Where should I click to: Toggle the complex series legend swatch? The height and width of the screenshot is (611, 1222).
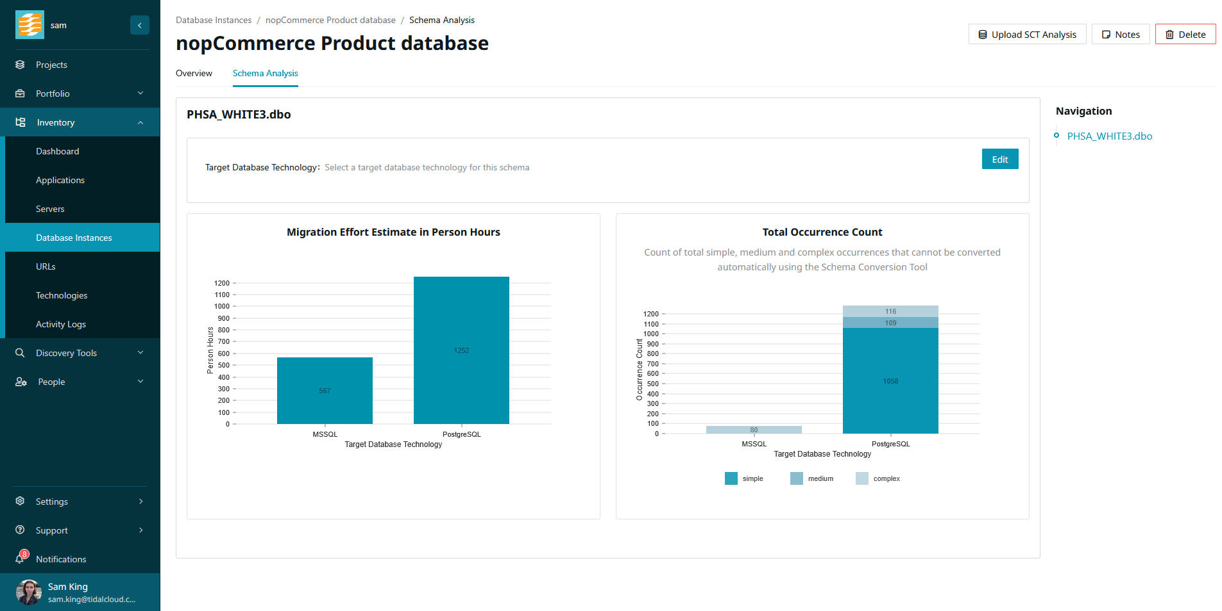coord(862,478)
